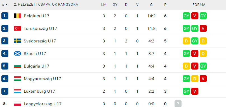Click rank badge 1 for Belgium
This screenshot has height=110, width=226.
(x=5, y=16)
